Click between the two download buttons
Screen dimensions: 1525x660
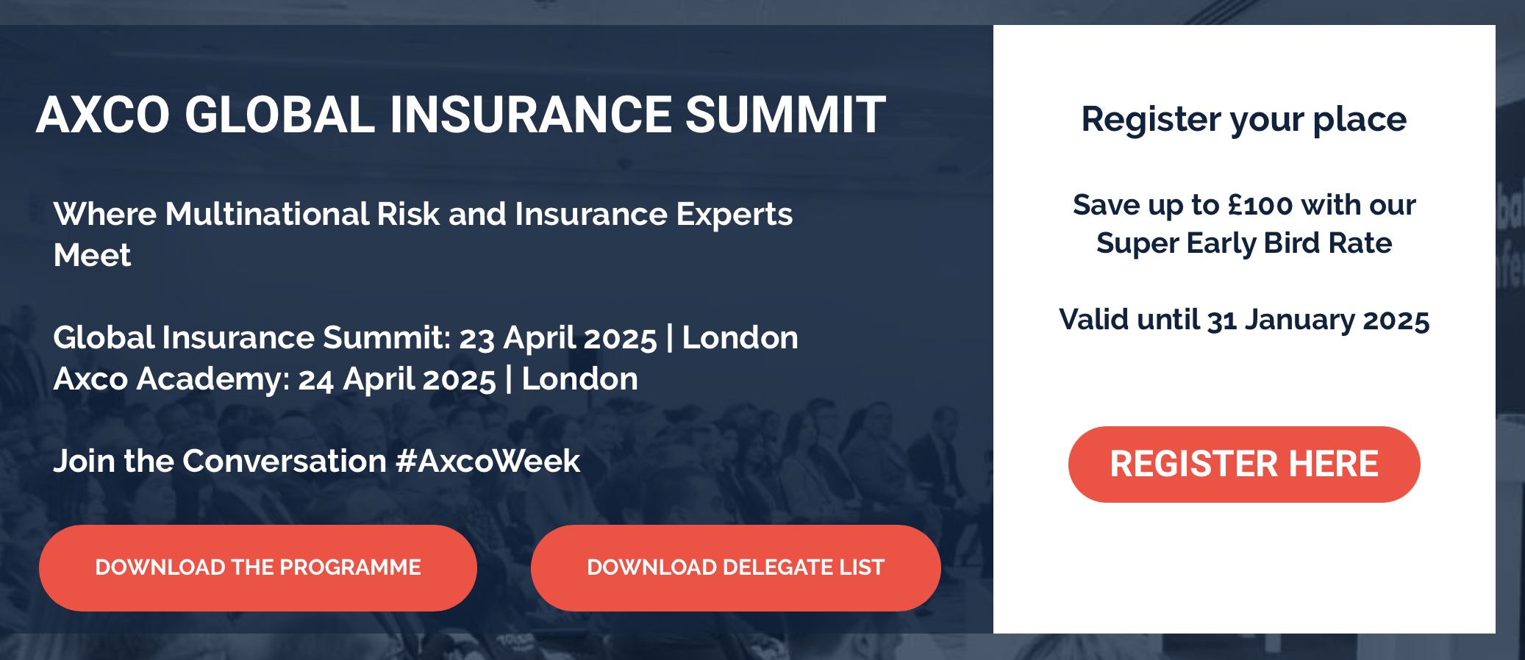point(504,567)
